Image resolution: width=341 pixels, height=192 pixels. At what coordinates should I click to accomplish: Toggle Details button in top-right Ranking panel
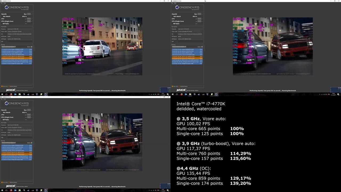click(x=202, y=47)
